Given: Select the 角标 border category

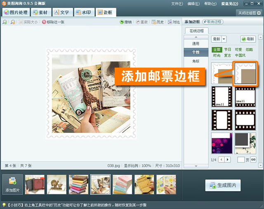Looking at the screenshot, I should point(196,61).
